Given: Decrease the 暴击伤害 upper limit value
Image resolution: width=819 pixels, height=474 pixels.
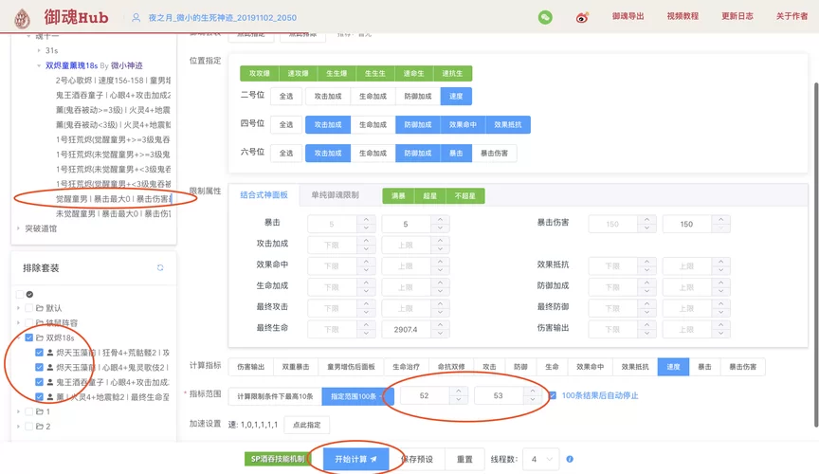Looking at the screenshot, I should (x=721, y=228).
